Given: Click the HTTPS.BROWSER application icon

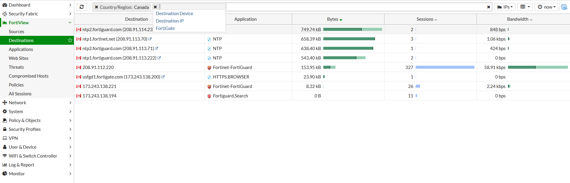Looking at the screenshot, I should pos(209,77).
